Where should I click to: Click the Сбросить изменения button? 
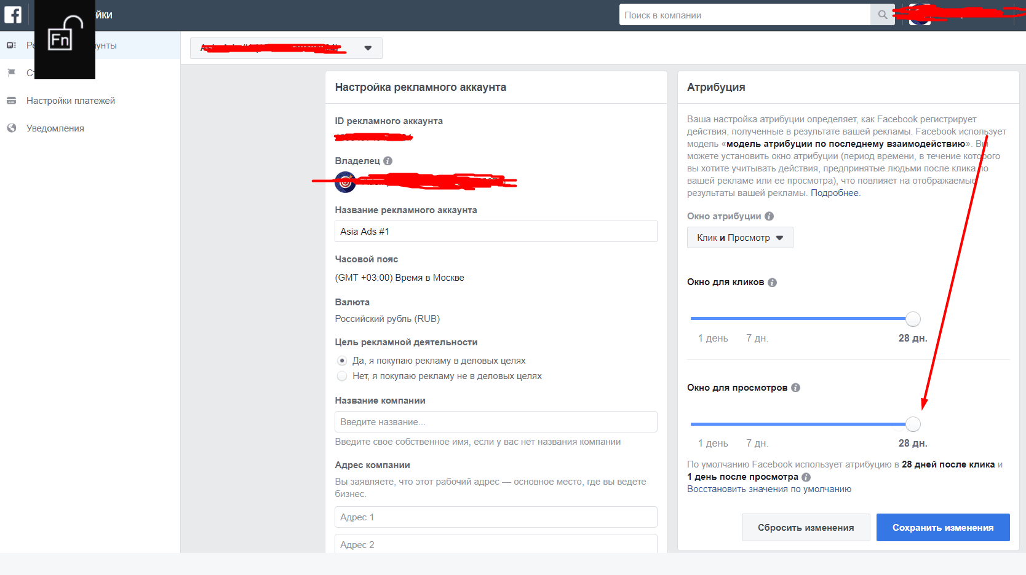[805, 528]
